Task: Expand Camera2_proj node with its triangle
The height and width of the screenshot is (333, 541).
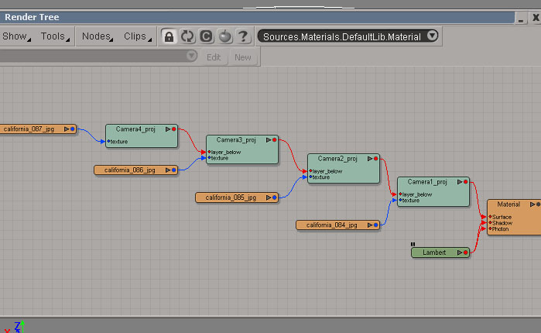Action: coord(369,159)
